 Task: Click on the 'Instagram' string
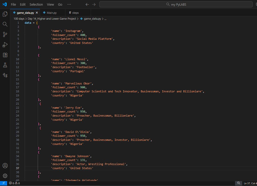tap(73, 31)
